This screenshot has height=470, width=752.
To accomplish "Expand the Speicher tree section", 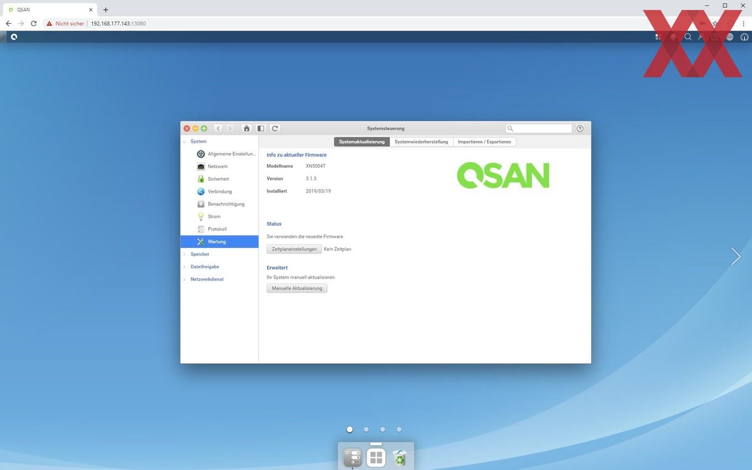I will (185, 254).
